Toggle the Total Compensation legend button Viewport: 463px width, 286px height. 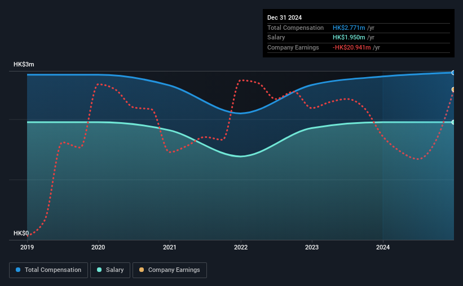click(x=48, y=270)
